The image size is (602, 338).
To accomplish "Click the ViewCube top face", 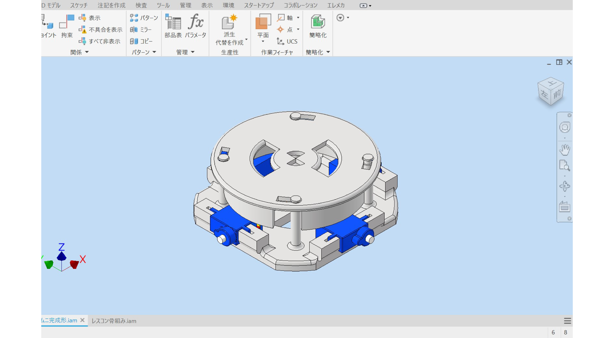I will (x=551, y=83).
